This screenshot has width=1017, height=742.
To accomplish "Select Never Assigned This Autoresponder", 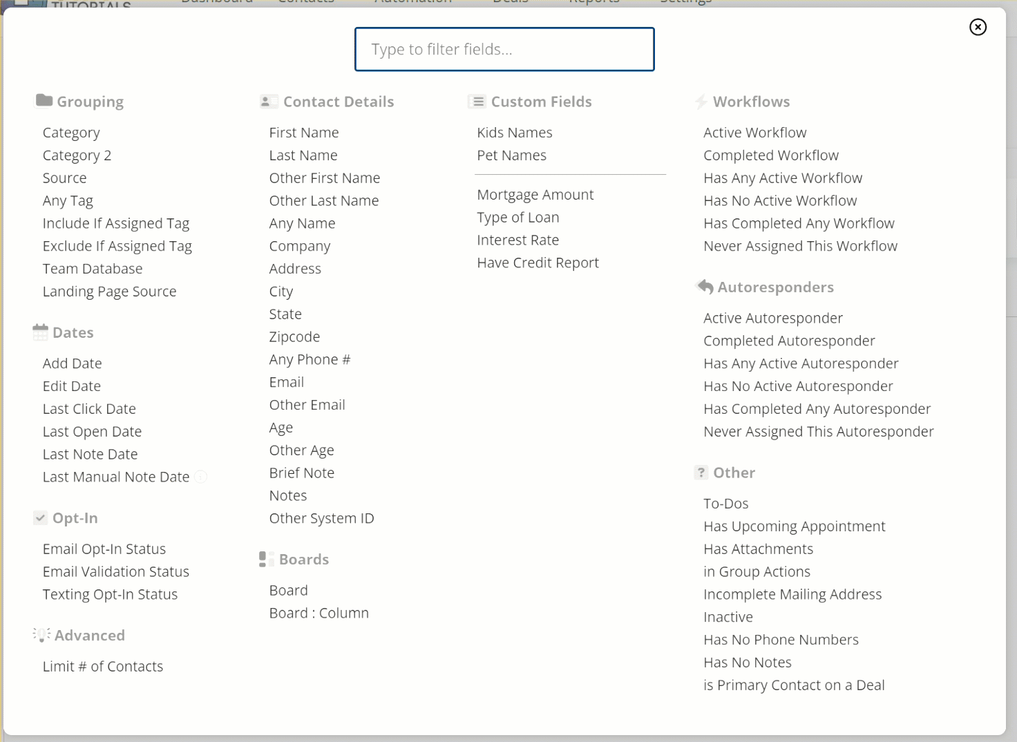I will (819, 432).
